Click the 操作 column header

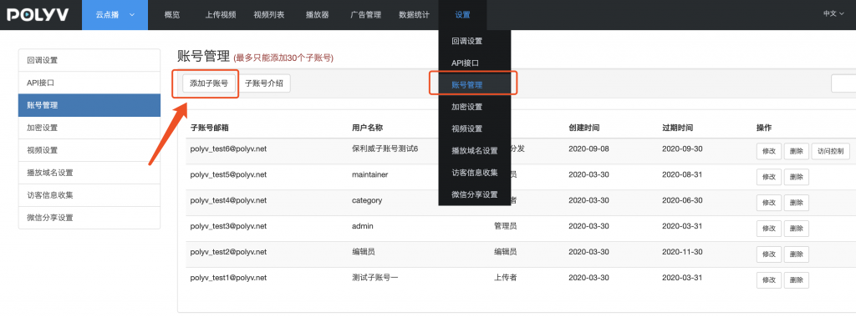coord(764,128)
